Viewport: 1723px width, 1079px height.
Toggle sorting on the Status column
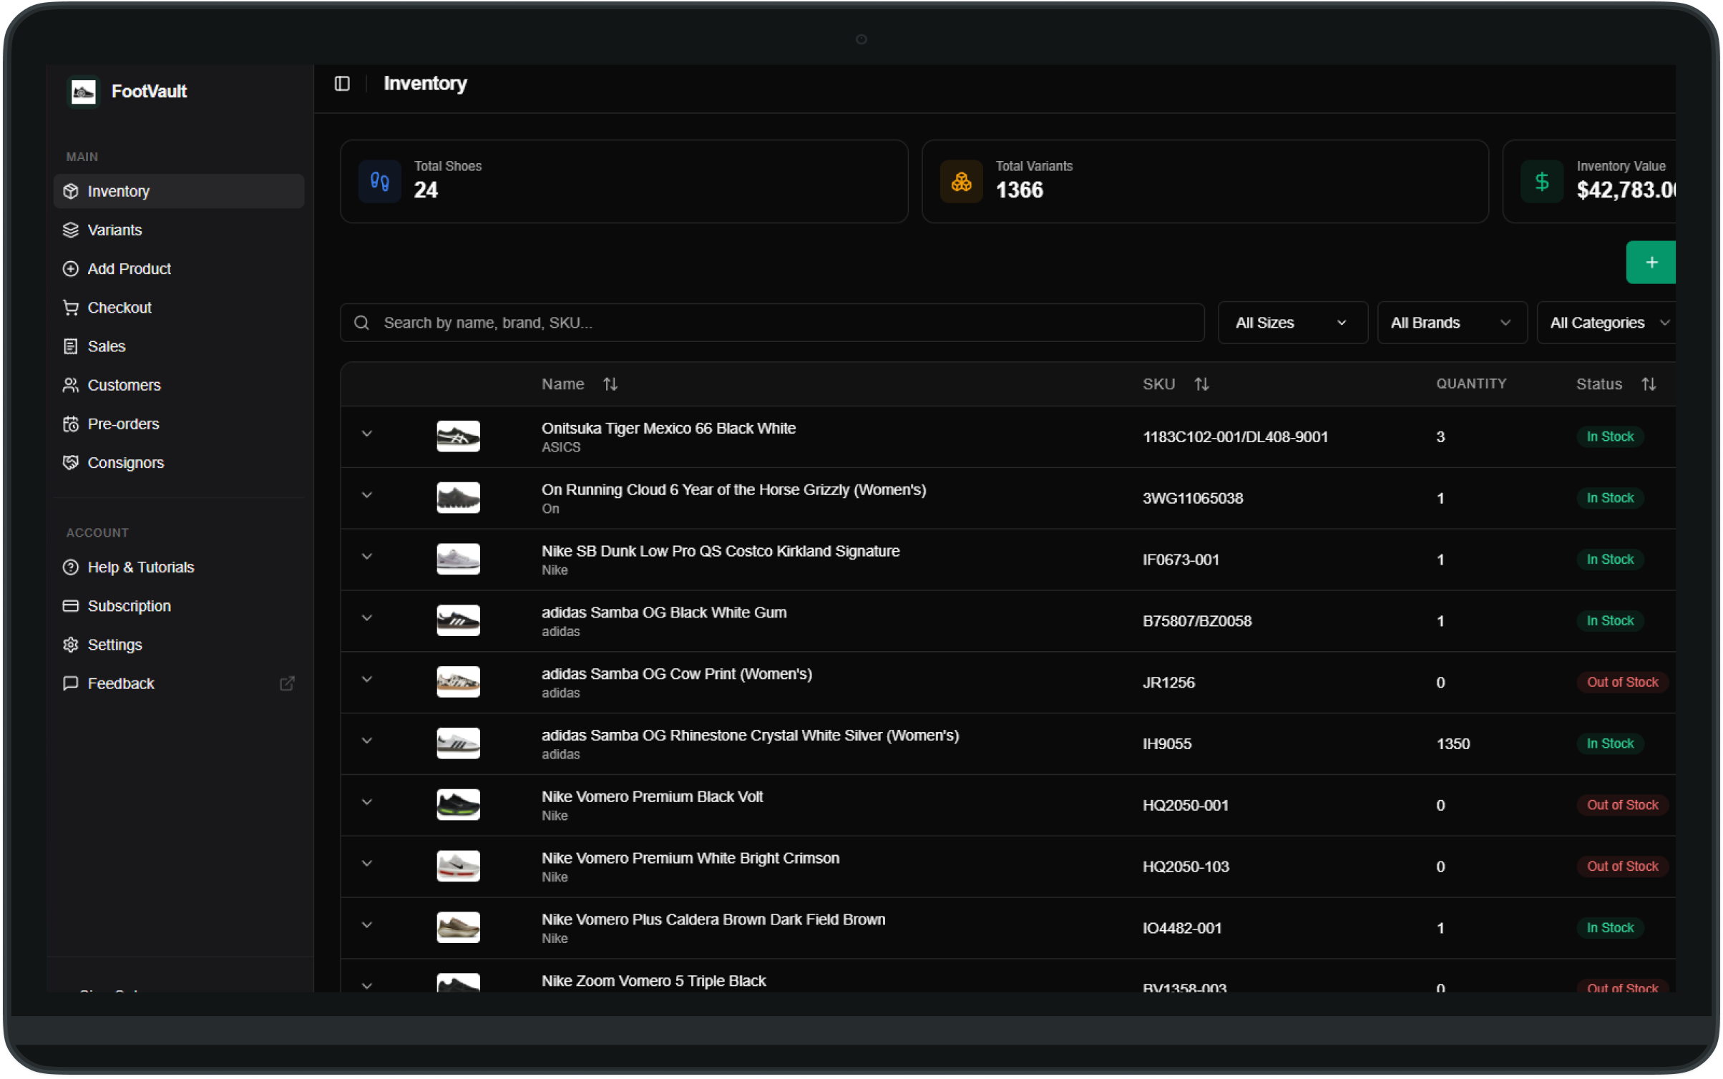pyautogui.click(x=1649, y=384)
